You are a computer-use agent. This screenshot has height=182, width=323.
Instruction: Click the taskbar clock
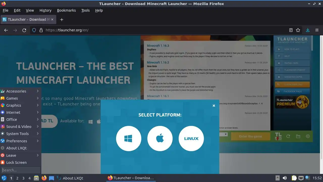(317, 178)
